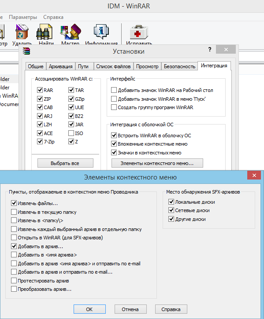Open the Пути tab
The height and width of the screenshot is (319, 264).
coord(83,66)
